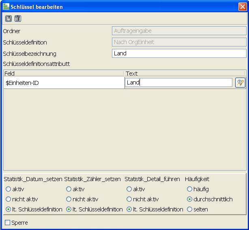The width and height of the screenshot is (249, 230).
Task: Set Häufigkeit to selten
Action: [x=189, y=209]
